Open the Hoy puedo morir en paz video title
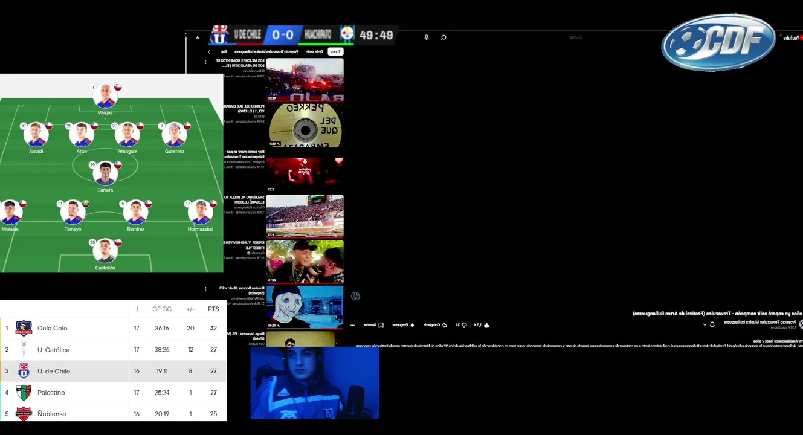This screenshot has height=435, width=803. click(x=244, y=154)
